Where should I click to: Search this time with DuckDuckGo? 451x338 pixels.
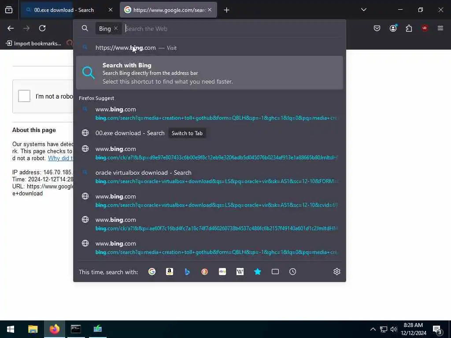[204, 272]
